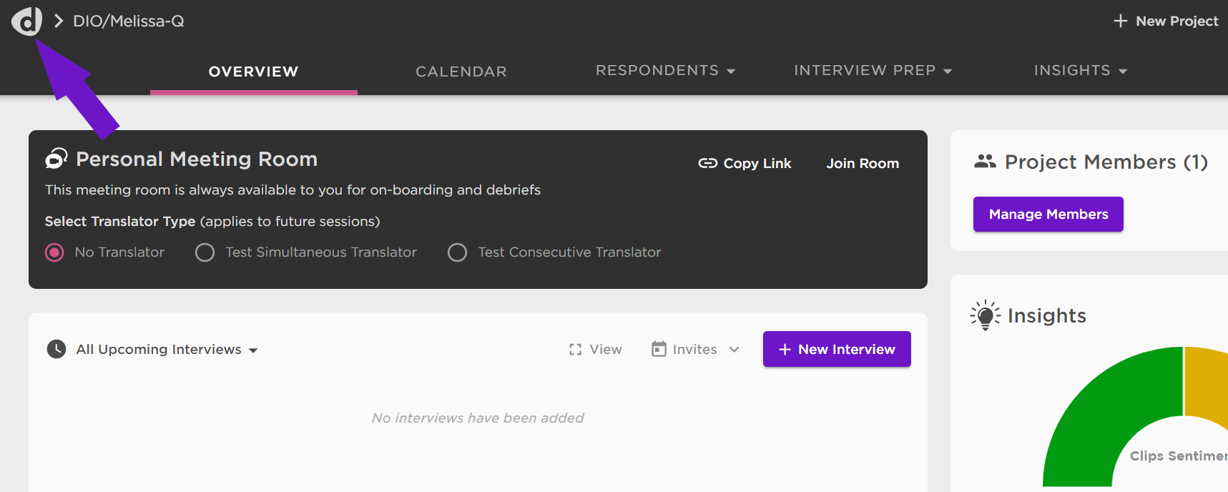The height and width of the screenshot is (492, 1228).
Task: Click the expand View icon
Action: (575, 350)
